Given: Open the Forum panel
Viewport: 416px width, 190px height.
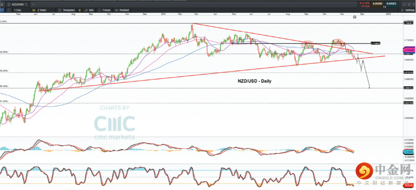Looking at the screenshot, I should tap(104, 10).
